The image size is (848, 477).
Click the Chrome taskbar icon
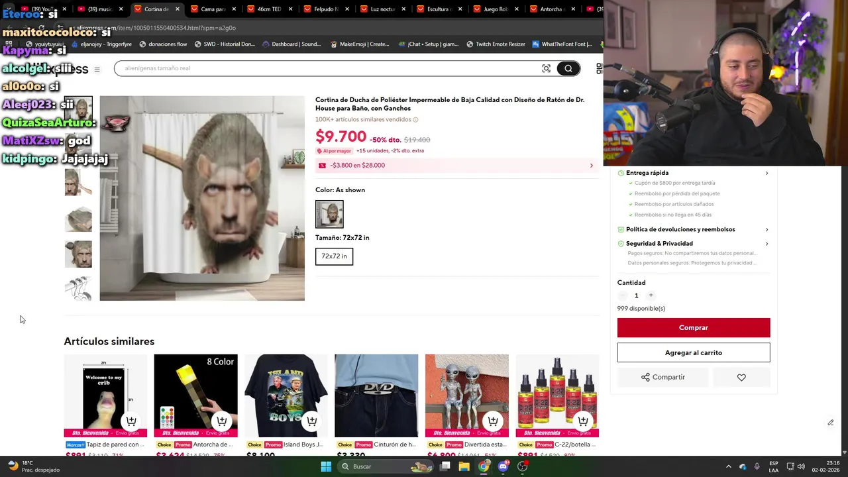pyautogui.click(x=484, y=466)
